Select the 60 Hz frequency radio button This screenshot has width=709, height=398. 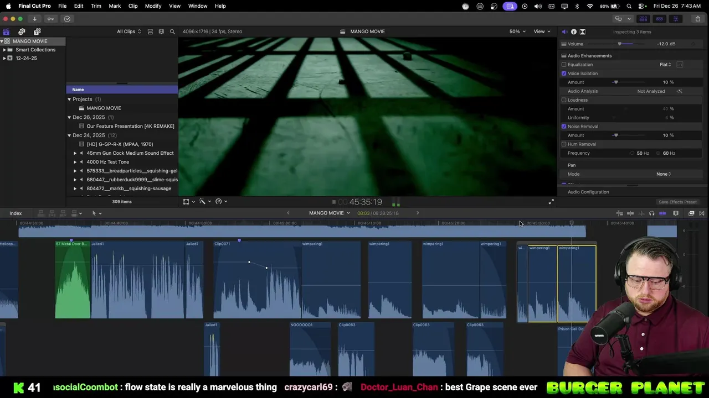(659, 153)
